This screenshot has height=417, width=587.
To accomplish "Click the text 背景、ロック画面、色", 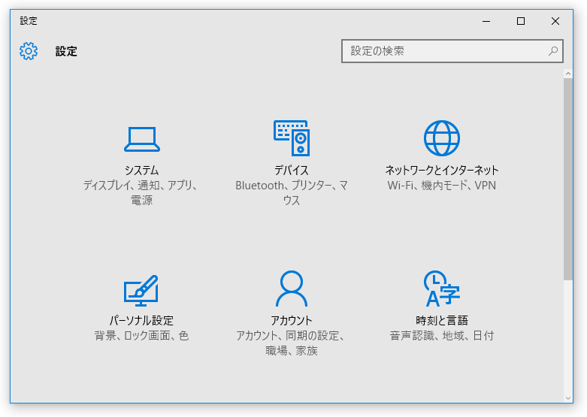I will coord(141,335).
